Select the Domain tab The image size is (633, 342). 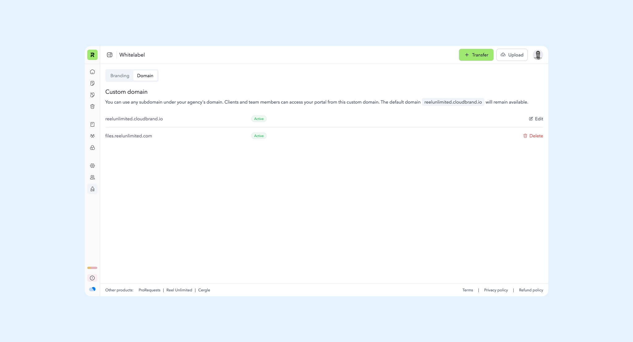[x=145, y=75]
